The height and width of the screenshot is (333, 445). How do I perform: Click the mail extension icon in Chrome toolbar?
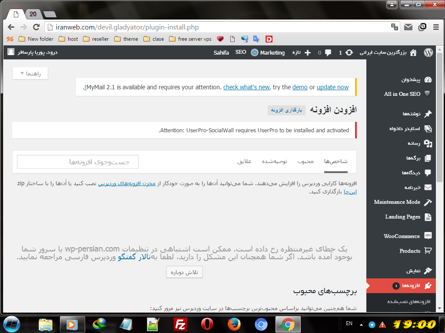408,27
